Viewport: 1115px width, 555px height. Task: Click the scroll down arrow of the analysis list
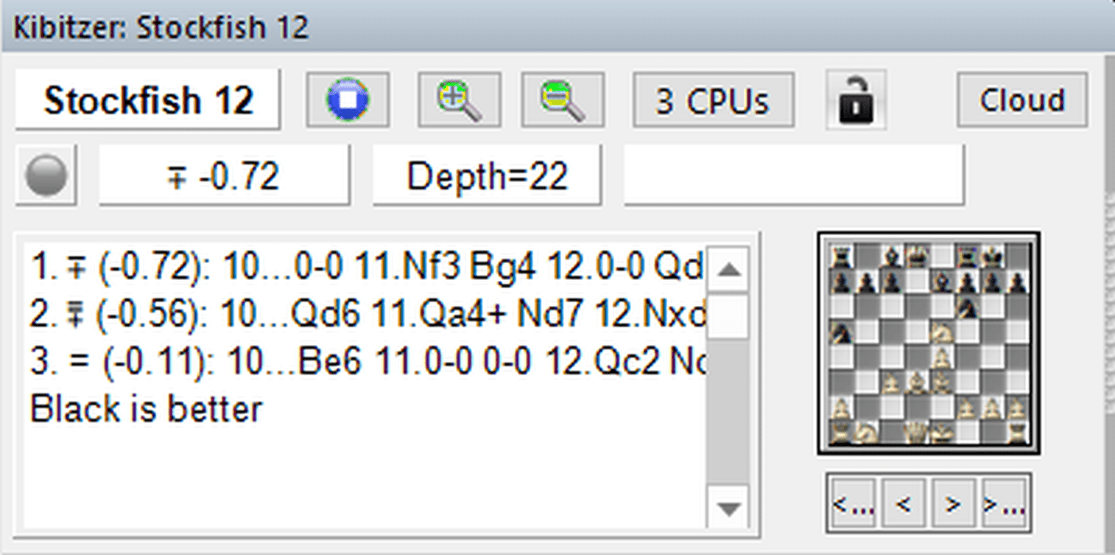click(728, 508)
